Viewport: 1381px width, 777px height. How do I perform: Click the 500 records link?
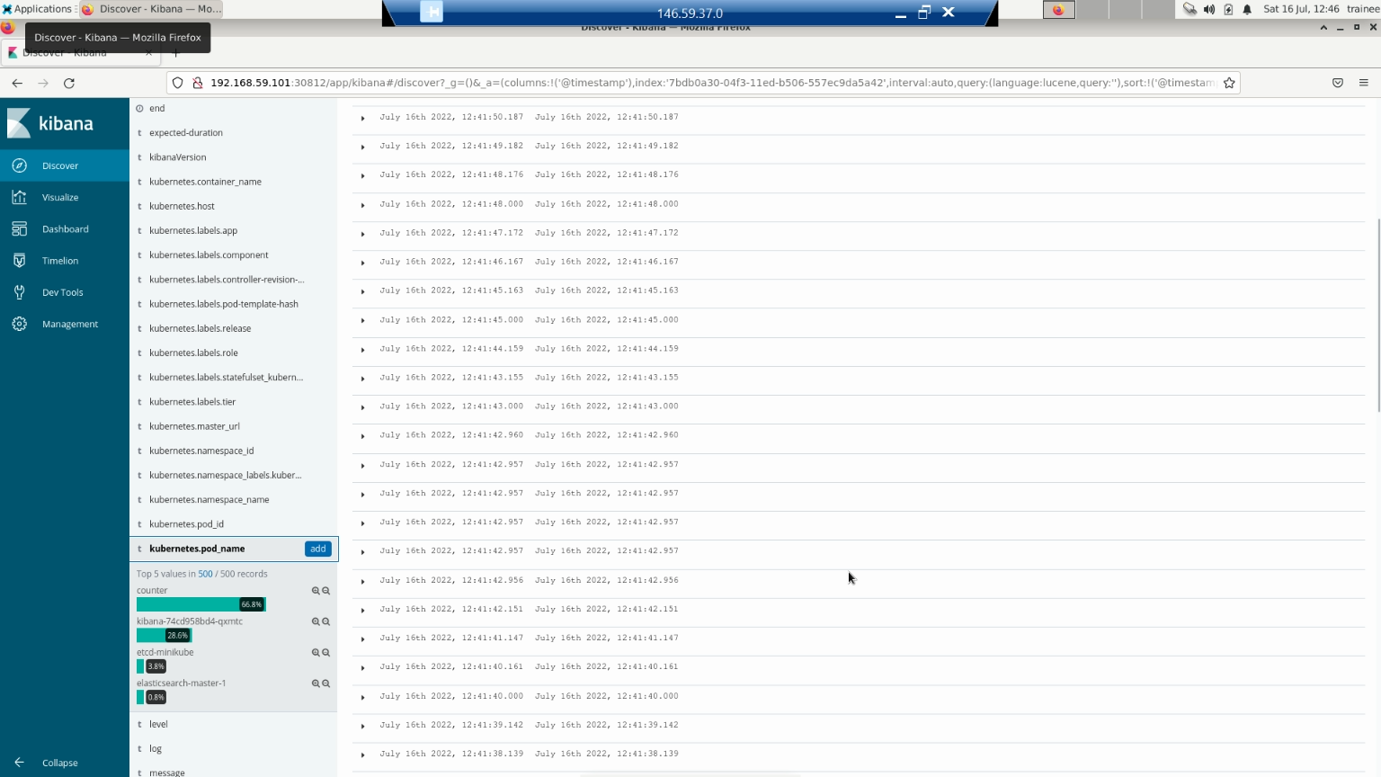click(x=205, y=574)
